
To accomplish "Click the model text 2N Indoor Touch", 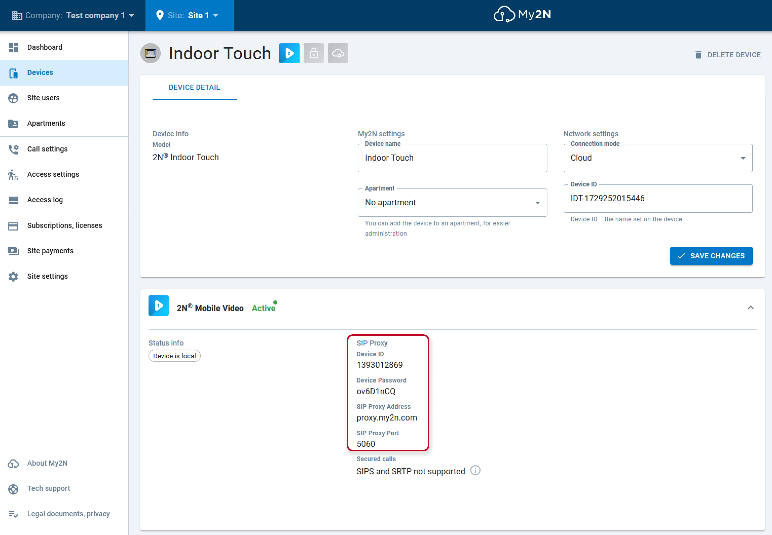I will [186, 157].
